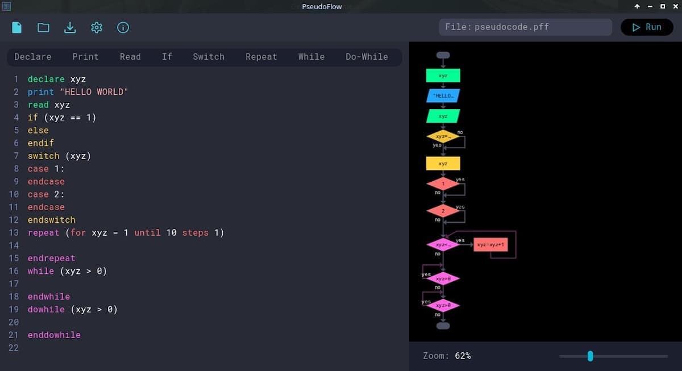The height and width of the screenshot is (371, 682).
Task: Click the file name field pseudocode.pff
Action: coord(525,27)
